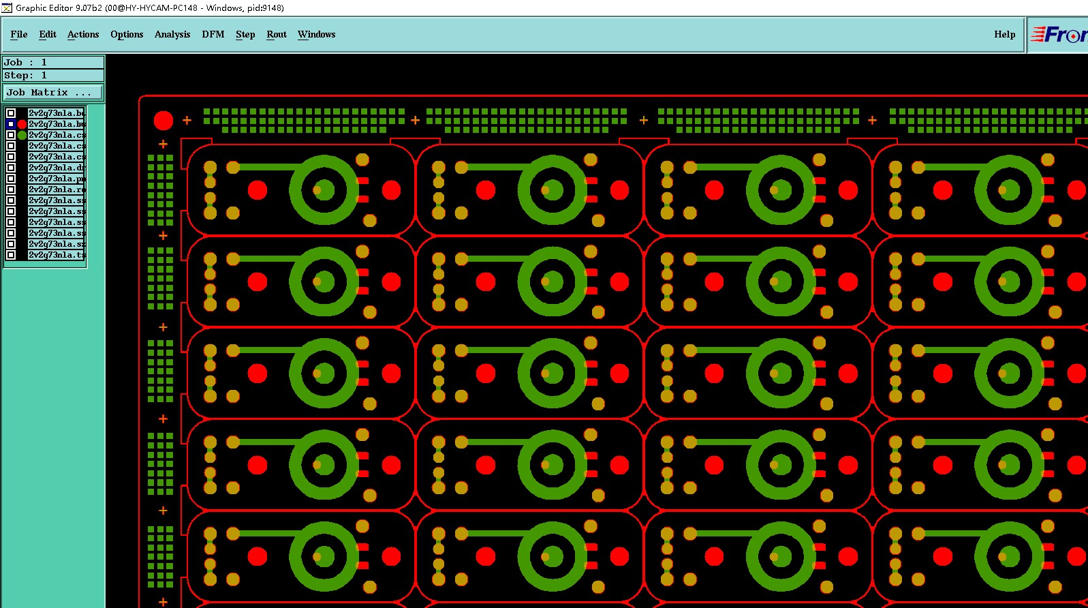Select the 2v2g73nla.pm layer name
This screenshot has width=1088, height=608.
tap(57, 179)
